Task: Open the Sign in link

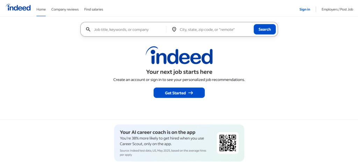Action: coord(305,9)
